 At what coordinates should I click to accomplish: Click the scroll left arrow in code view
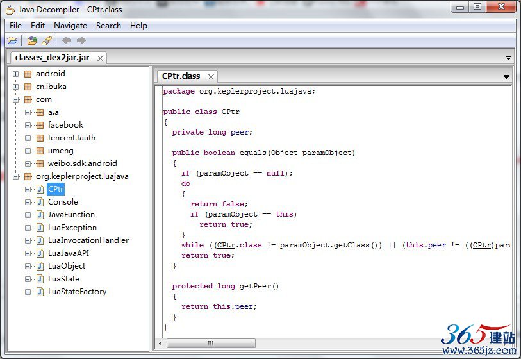tap(160, 343)
